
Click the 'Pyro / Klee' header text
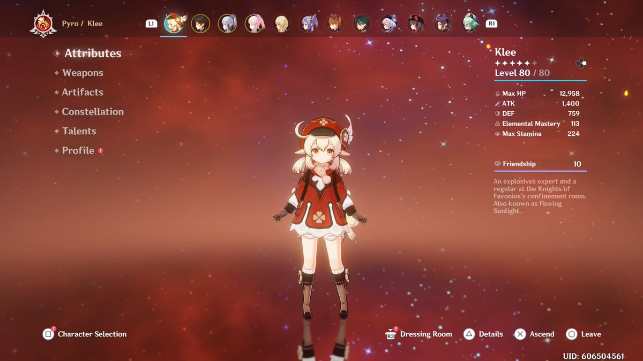(x=82, y=24)
